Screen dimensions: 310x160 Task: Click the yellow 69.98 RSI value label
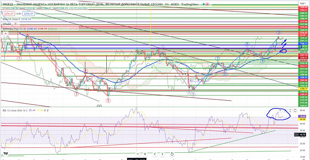pos(302,119)
